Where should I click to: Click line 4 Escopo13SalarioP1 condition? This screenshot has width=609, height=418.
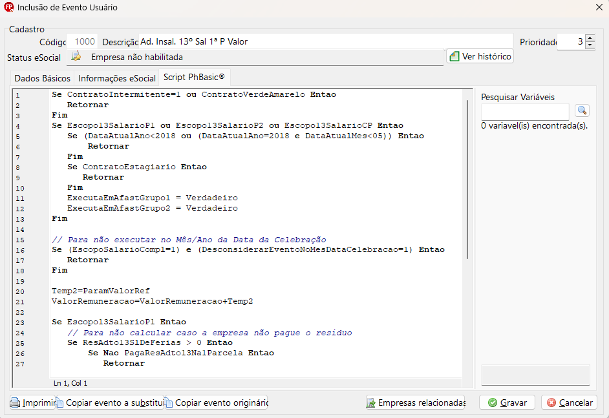tap(227, 125)
